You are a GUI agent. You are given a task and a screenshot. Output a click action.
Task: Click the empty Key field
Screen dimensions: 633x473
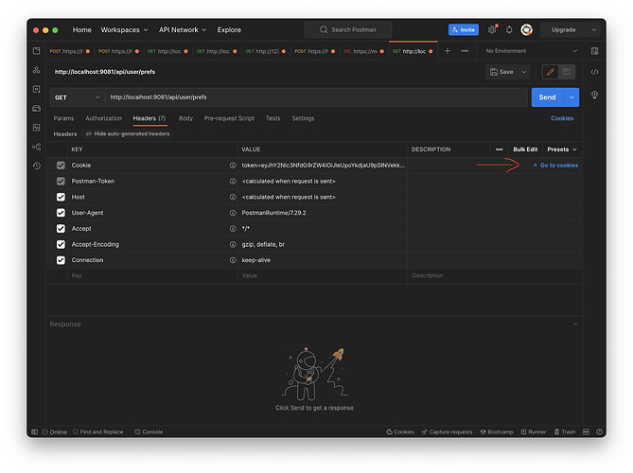(151, 275)
